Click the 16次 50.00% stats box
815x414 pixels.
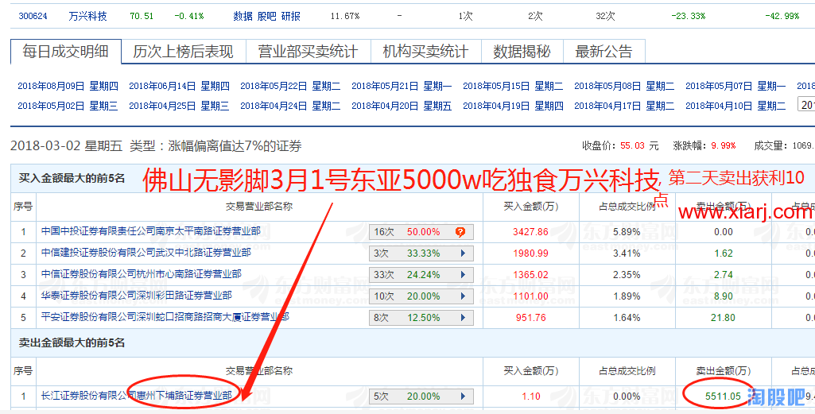pos(421,232)
